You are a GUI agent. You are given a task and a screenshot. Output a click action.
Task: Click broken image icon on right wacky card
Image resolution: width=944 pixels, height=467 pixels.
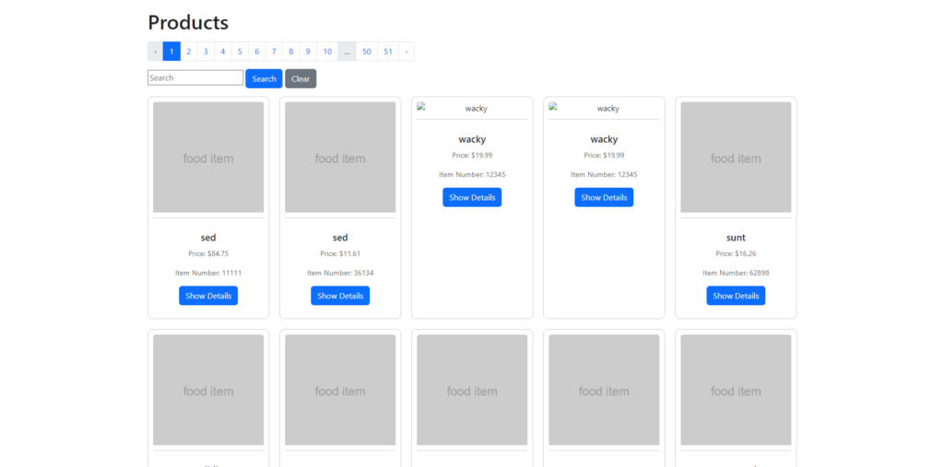(x=553, y=108)
